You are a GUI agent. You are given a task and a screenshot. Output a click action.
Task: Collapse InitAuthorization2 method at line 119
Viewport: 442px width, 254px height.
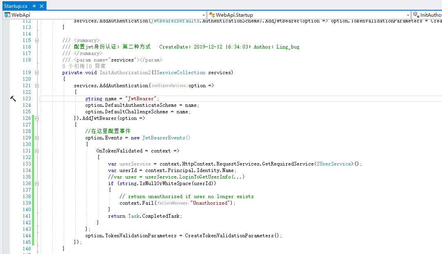click(x=37, y=73)
